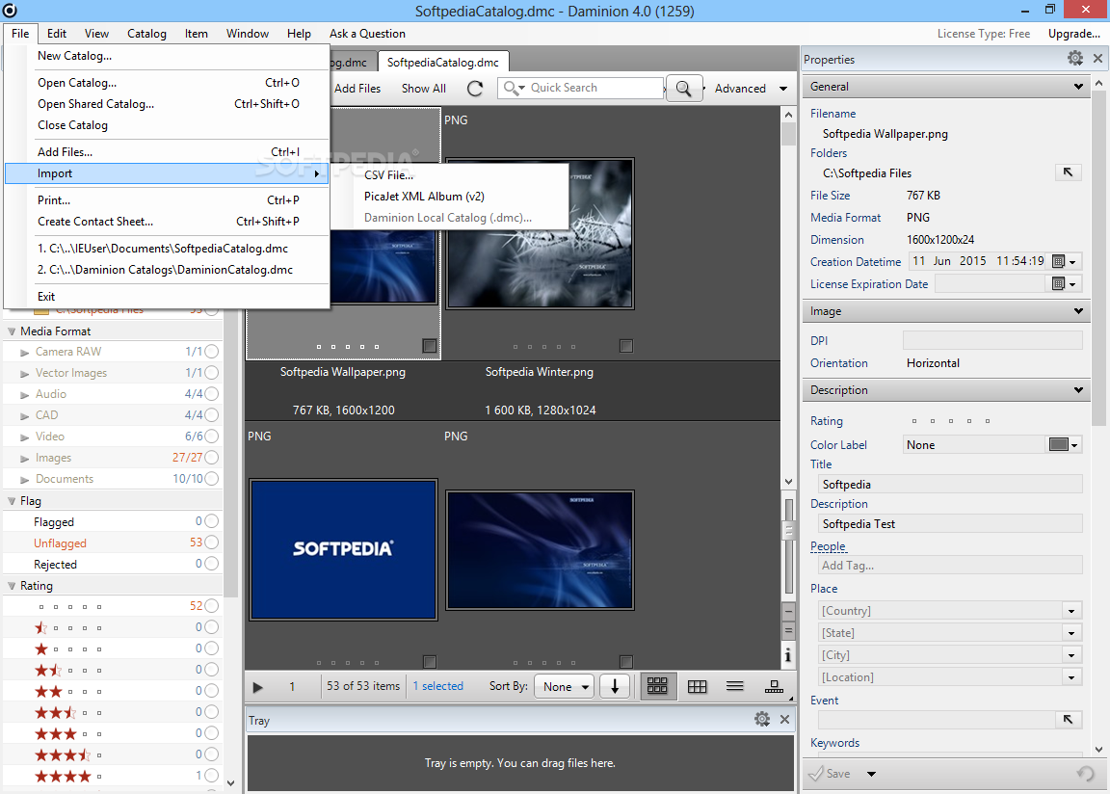
Task: Expand the CAD tree node
Action: point(25,415)
